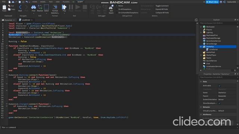Navigate Back with the arrow icon
239x134 pixels.
coord(20,7)
